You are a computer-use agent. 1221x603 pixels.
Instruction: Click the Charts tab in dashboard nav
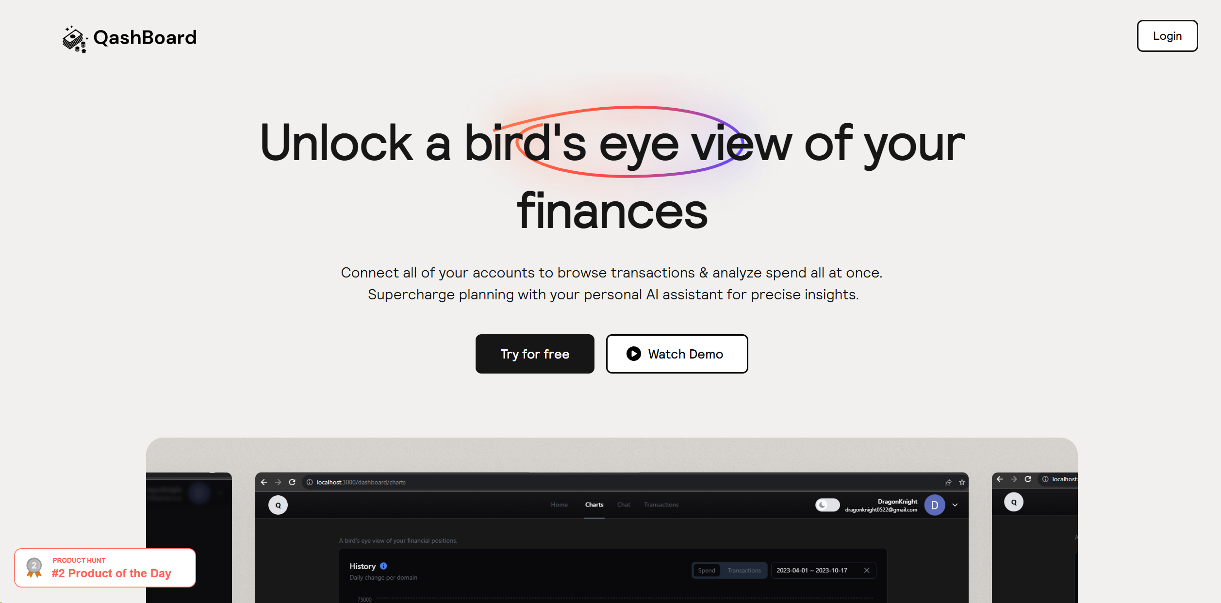594,505
